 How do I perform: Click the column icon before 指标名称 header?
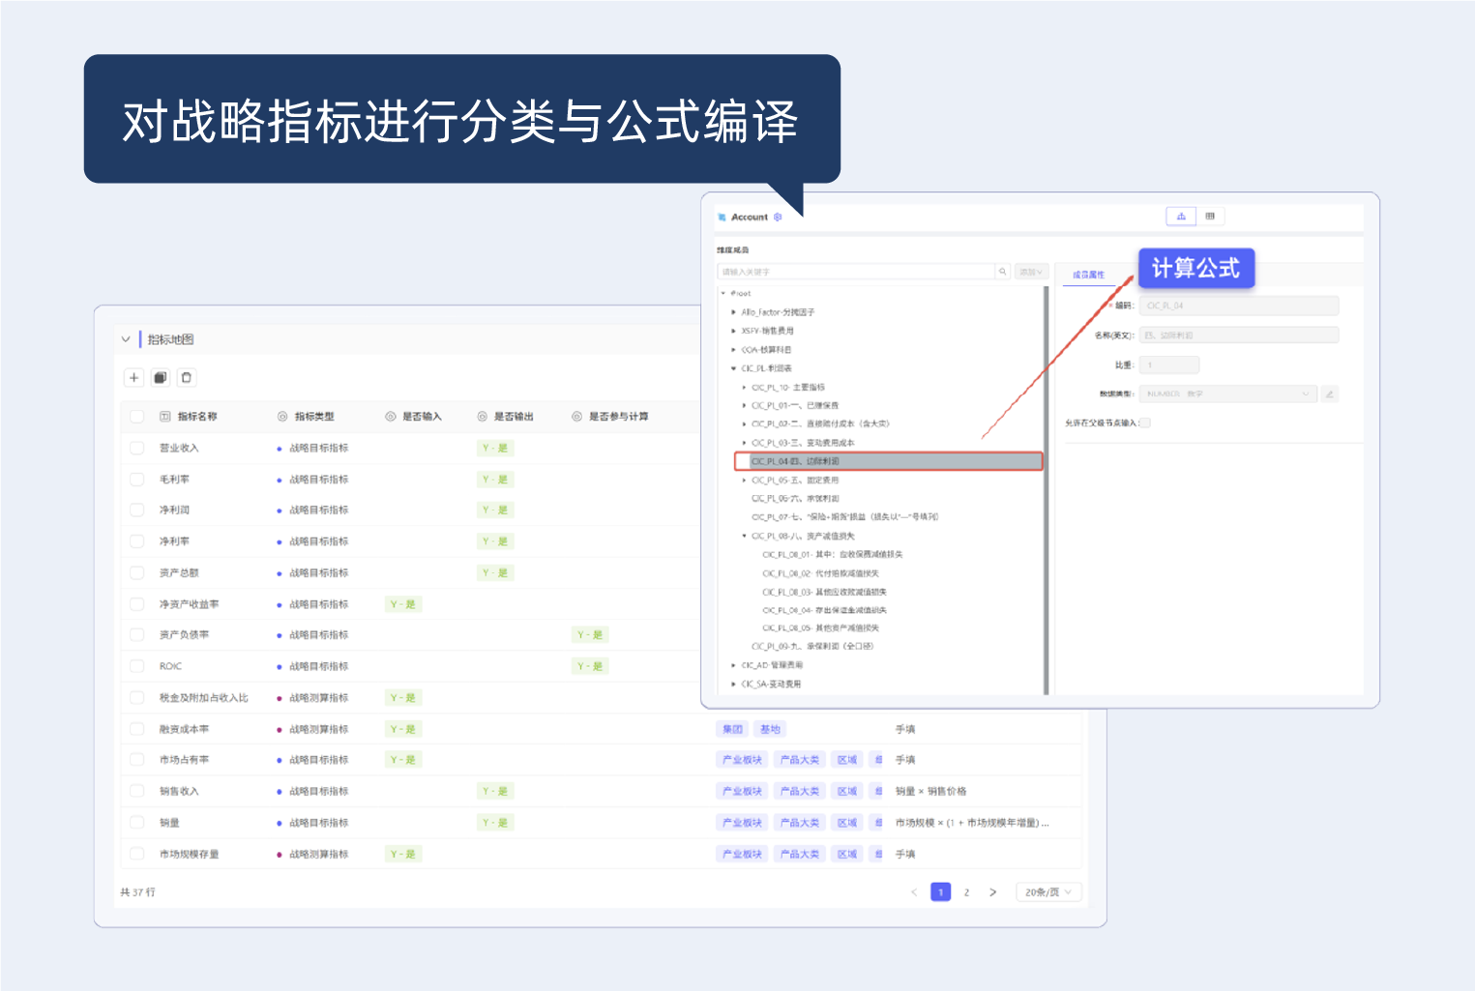click(x=164, y=417)
